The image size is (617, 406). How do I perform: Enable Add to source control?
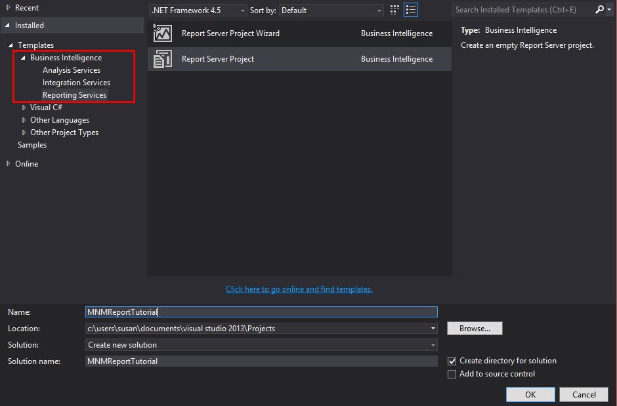click(x=452, y=374)
